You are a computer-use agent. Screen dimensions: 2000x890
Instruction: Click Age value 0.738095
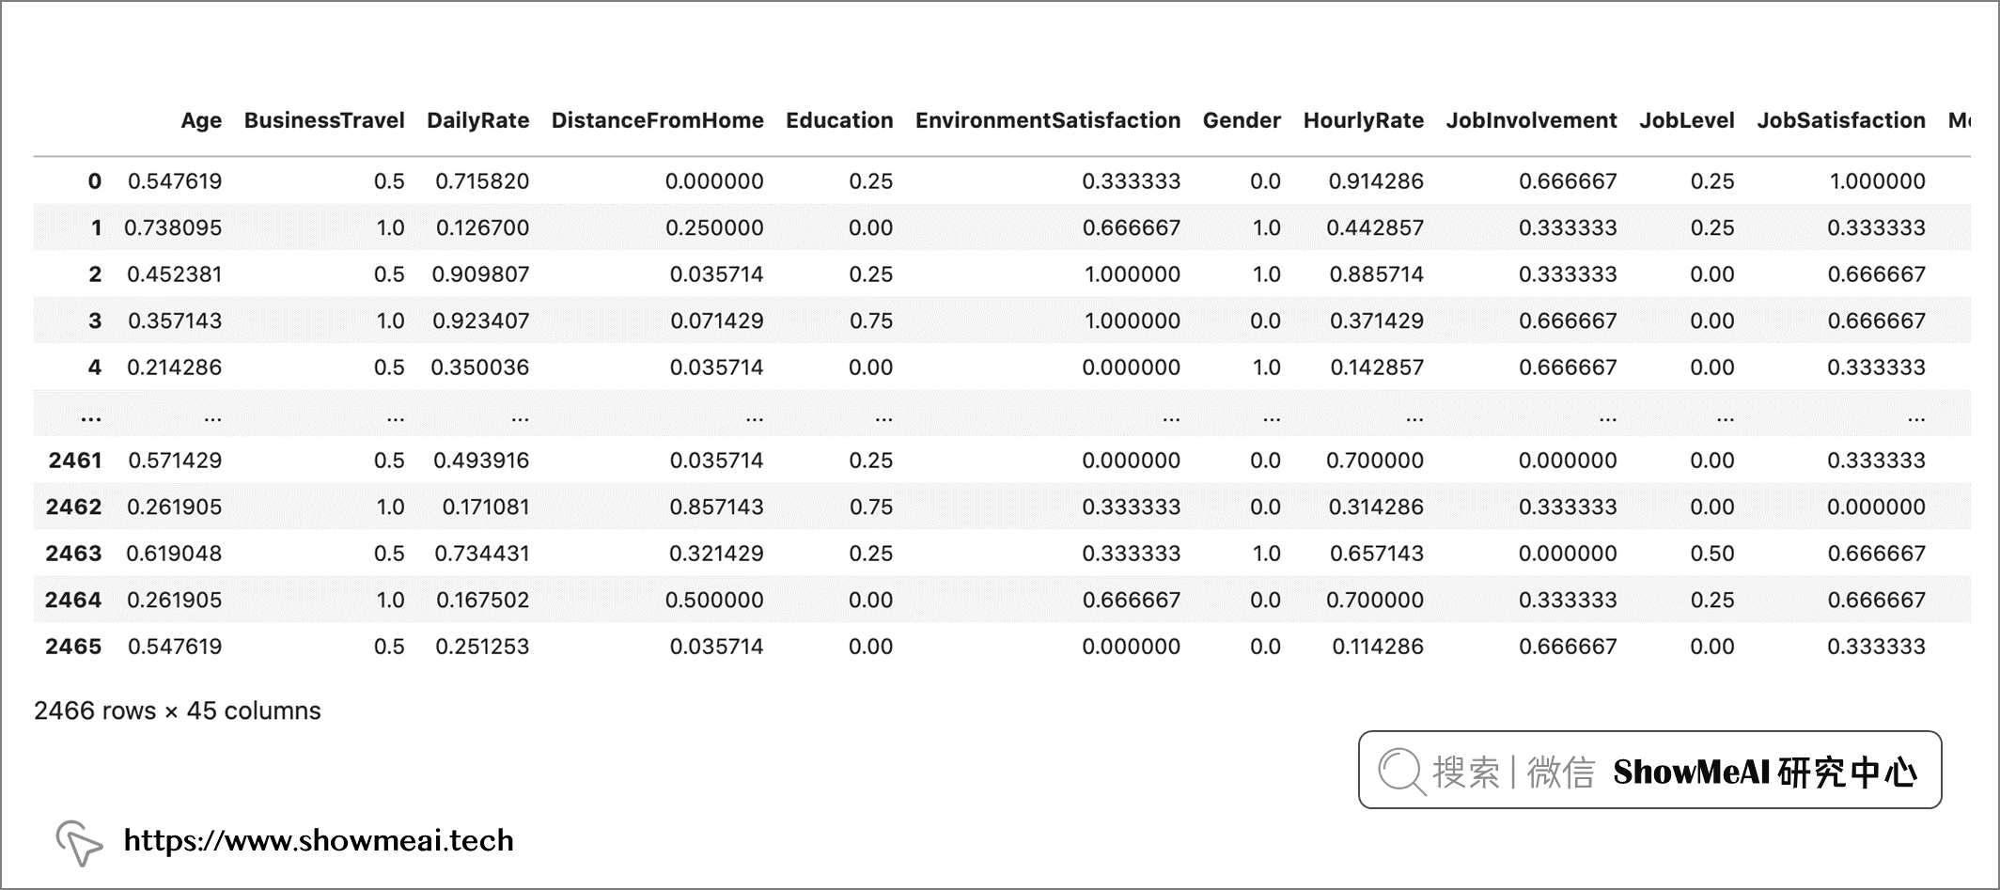point(173,227)
